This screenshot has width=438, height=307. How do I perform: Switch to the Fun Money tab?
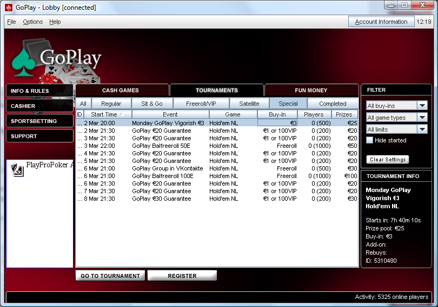pyautogui.click(x=311, y=90)
